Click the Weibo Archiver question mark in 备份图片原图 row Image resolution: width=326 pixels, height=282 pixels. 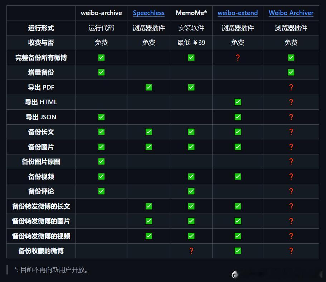pyautogui.click(x=291, y=162)
